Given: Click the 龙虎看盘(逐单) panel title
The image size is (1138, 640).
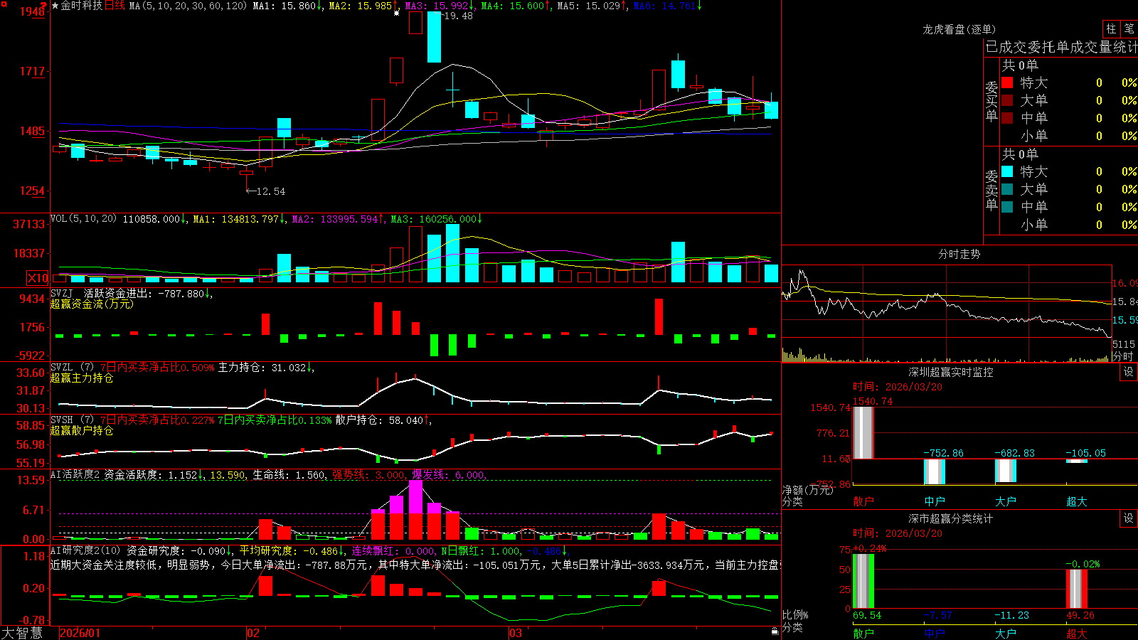Looking at the screenshot, I should 959,29.
